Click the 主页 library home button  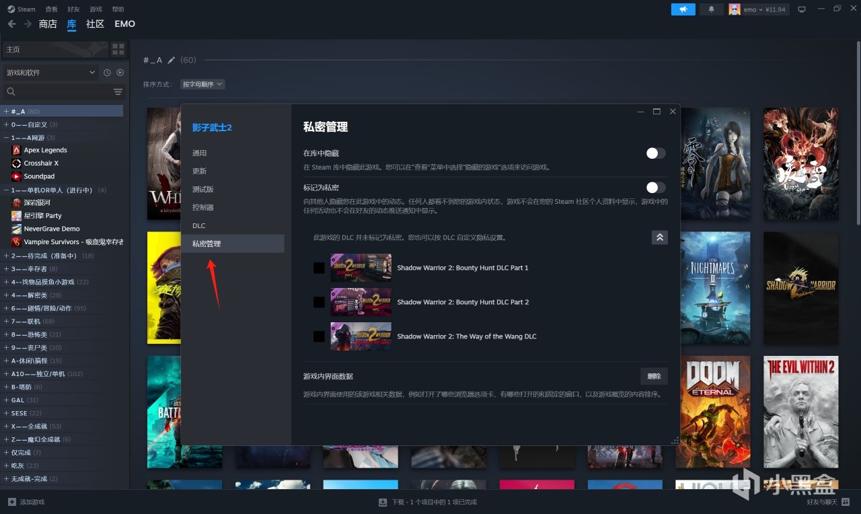tap(54, 49)
